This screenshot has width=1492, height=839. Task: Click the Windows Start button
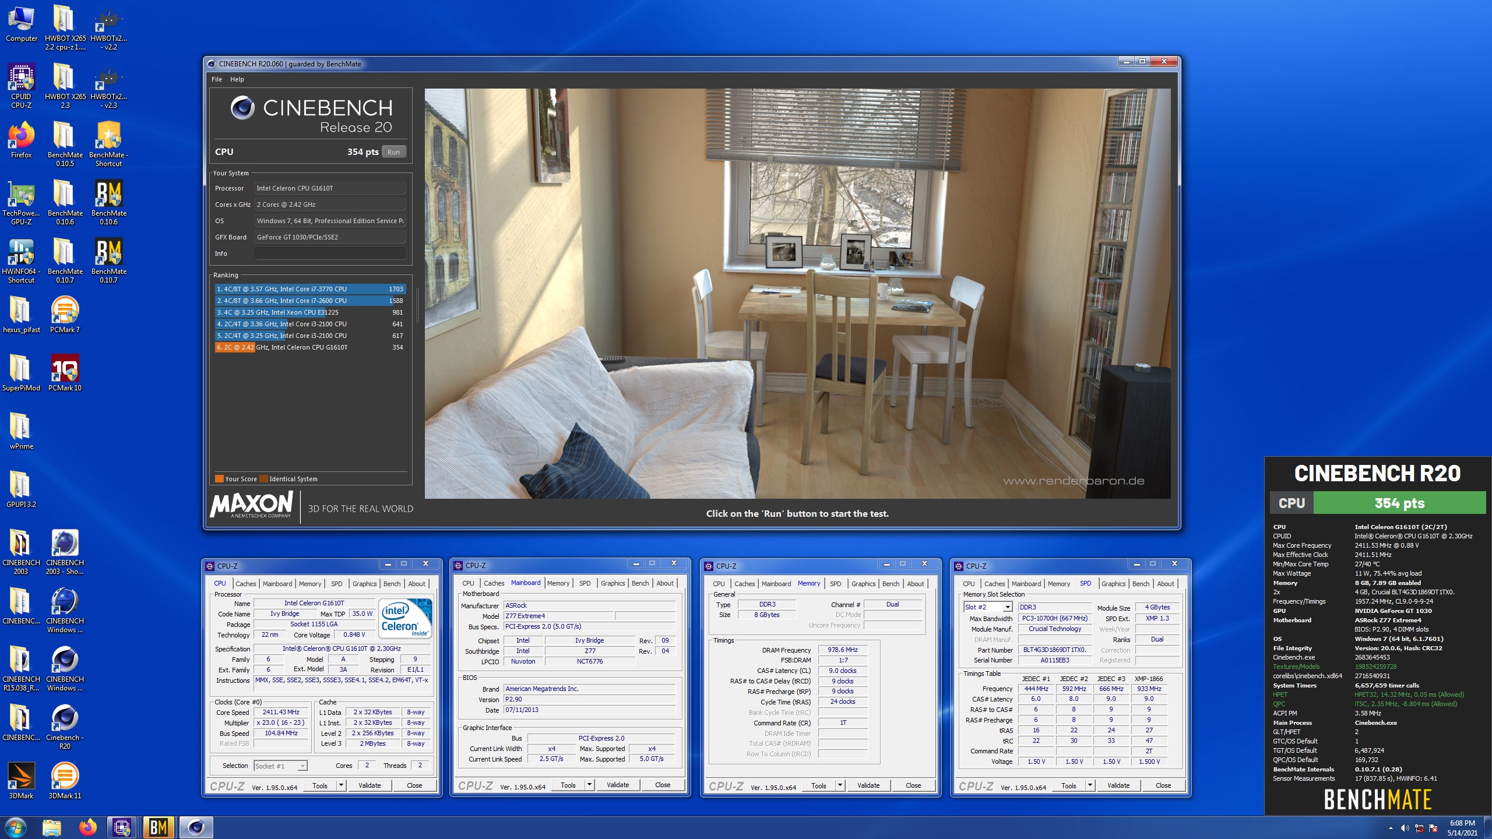point(15,827)
